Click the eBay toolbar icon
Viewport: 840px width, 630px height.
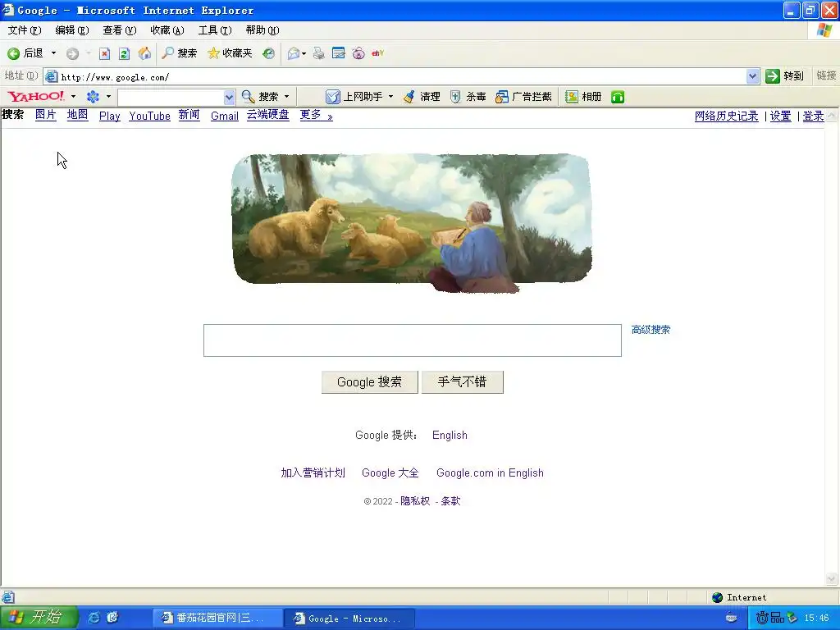[x=377, y=53]
